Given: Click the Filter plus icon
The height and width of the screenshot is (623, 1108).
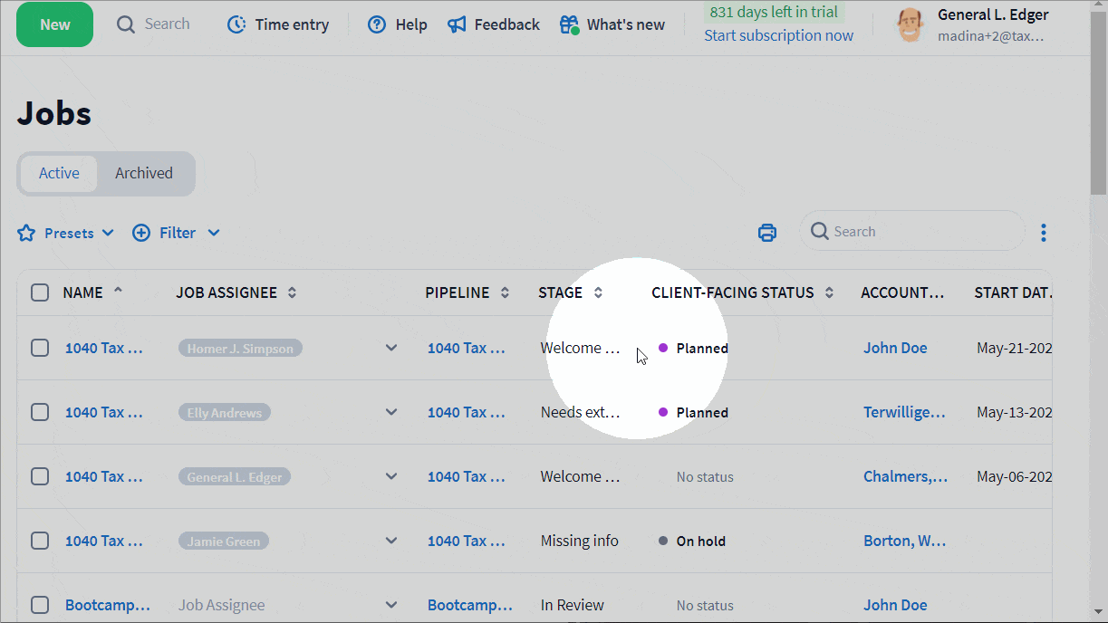Looking at the screenshot, I should pyautogui.click(x=141, y=234).
